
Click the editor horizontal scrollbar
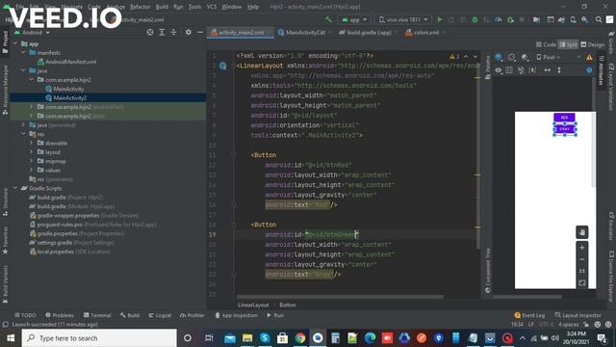[x=340, y=297]
